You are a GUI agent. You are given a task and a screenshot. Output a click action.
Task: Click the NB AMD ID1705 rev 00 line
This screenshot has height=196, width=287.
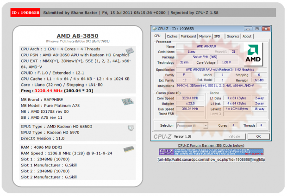(45, 111)
